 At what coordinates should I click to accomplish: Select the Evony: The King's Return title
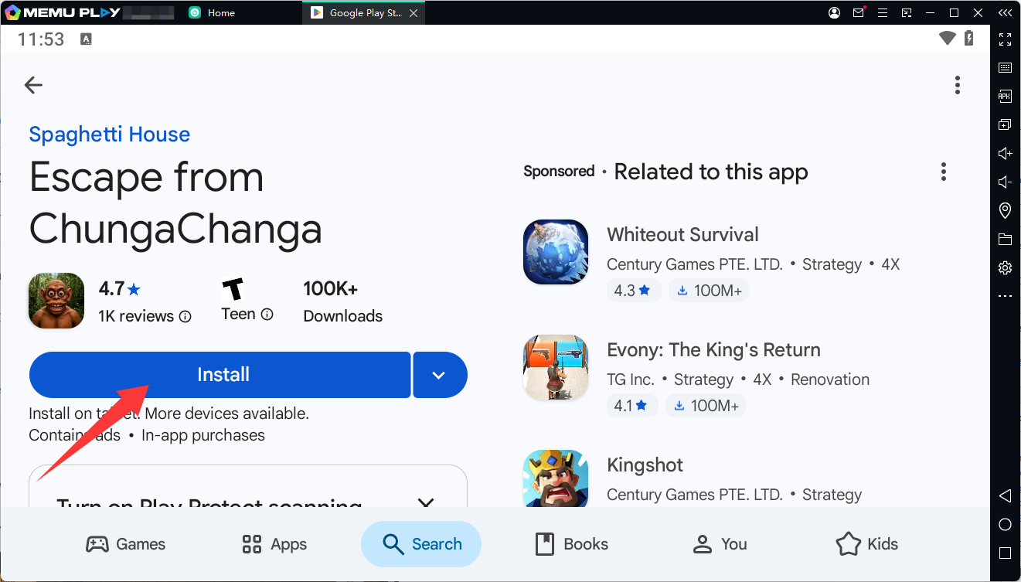click(x=713, y=350)
